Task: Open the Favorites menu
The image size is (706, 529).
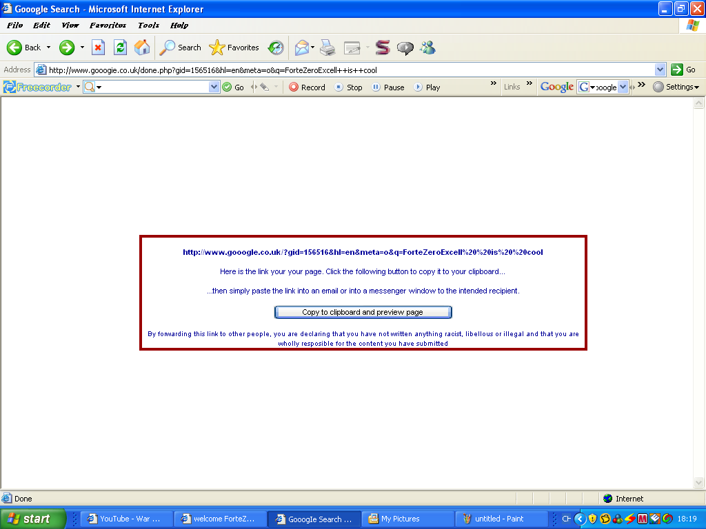Action: 108,25
